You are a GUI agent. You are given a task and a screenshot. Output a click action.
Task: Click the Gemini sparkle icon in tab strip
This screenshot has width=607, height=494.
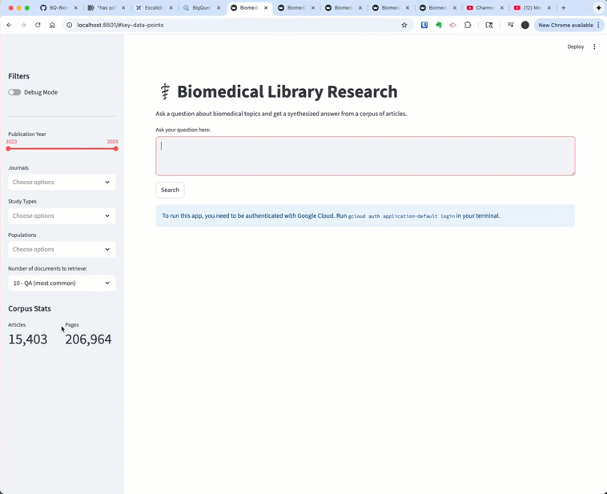[x=598, y=8]
